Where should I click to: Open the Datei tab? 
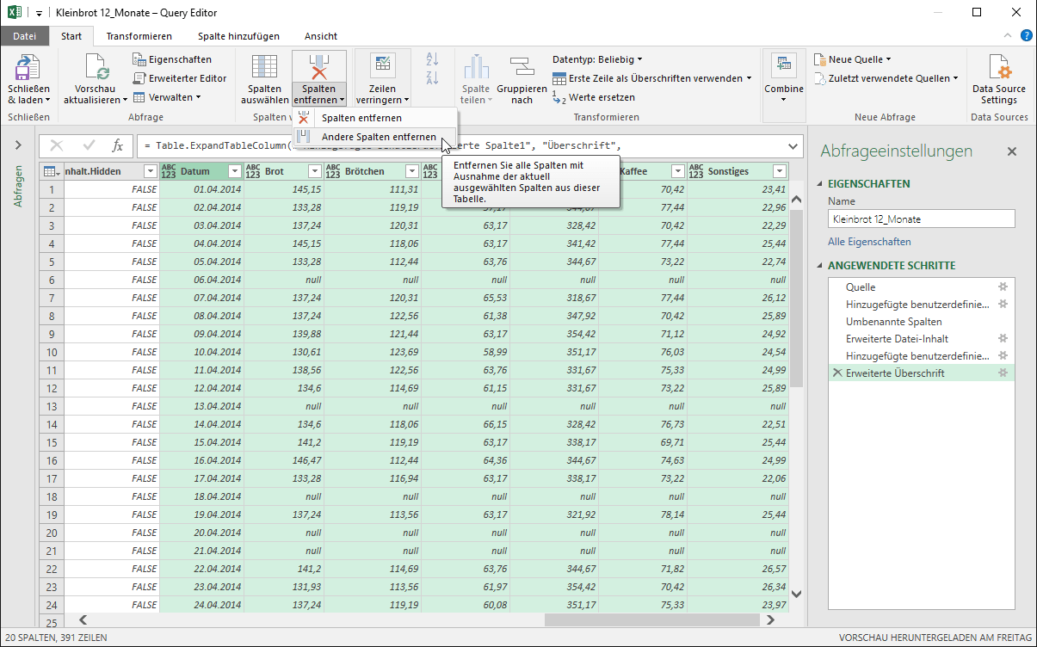(x=25, y=36)
